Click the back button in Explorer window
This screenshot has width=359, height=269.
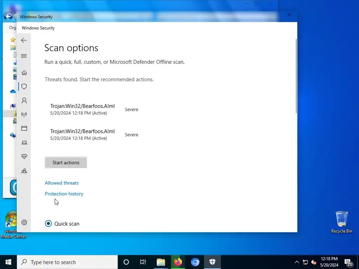(x=8, y=16)
